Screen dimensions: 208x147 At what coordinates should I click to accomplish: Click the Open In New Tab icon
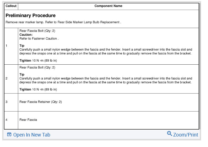tap(9, 135)
